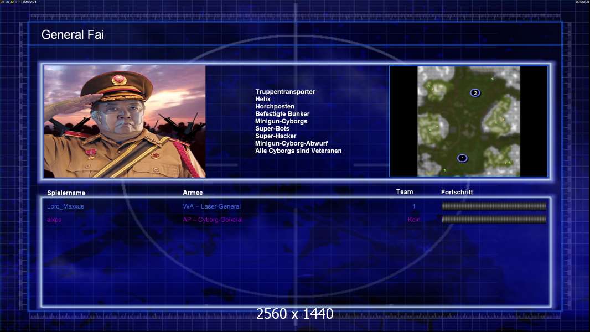Click Minigun-Cyborgs in the unit list

coord(281,121)
